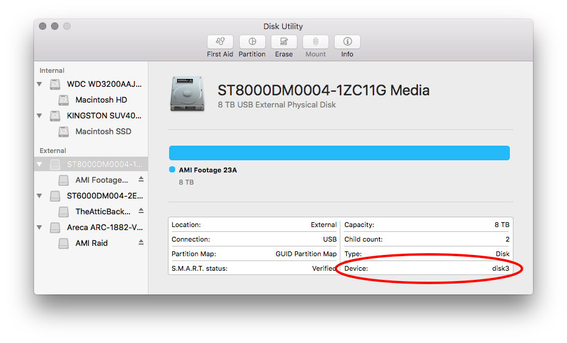Select the Areca ARC-1882 disk
The image size is (567, 343).
coord(103,228)
